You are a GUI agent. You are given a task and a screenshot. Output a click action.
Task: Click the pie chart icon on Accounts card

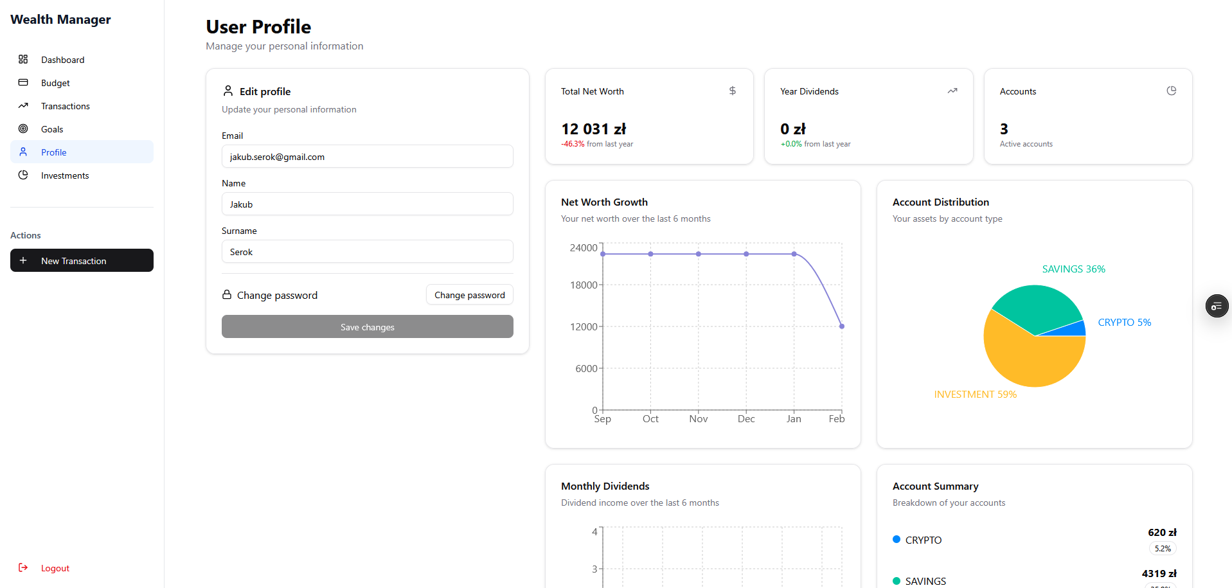pyautogui.click(x=1171, y=91)
